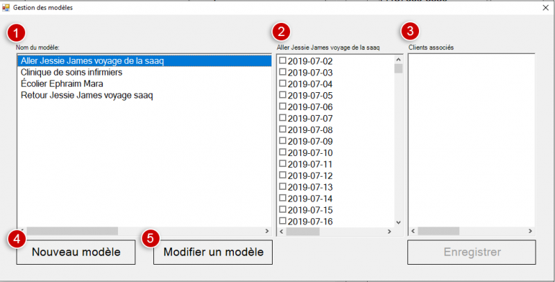Select the 2019-07-16 checkbox

[282, 221]
